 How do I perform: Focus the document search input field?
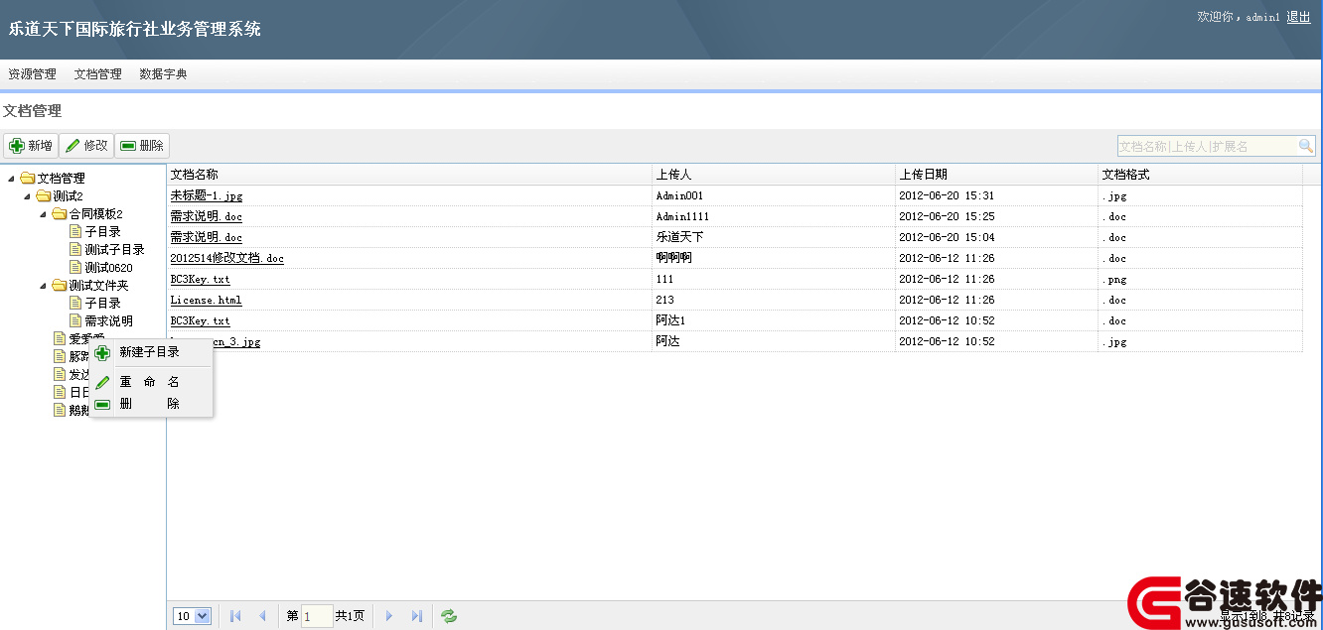[x=1208, y=146]
